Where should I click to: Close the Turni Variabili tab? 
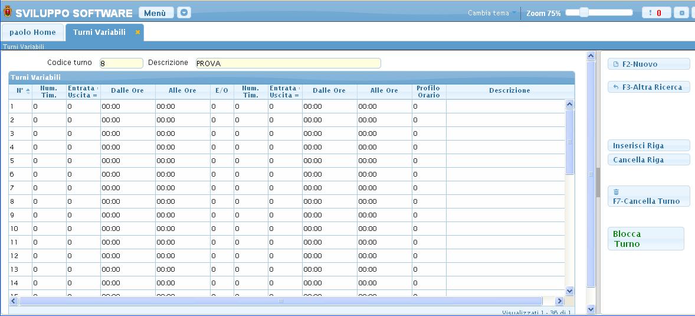click(137, 32)
